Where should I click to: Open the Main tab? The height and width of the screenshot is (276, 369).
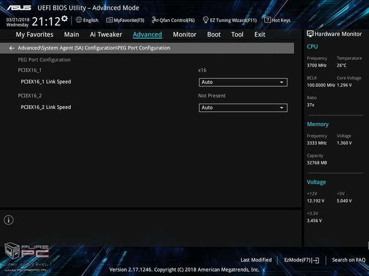click(x=72, y=35)
